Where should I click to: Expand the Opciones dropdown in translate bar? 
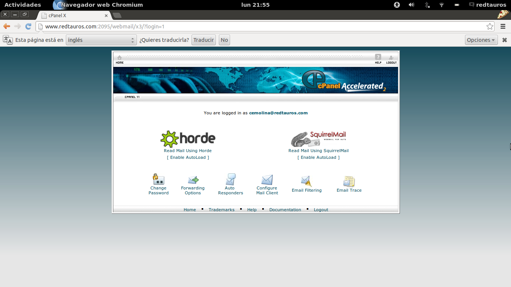coord(481,40)
